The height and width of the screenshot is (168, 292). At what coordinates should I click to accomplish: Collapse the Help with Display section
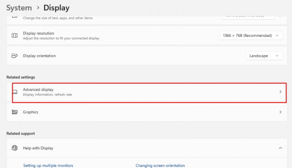[280, 148]
